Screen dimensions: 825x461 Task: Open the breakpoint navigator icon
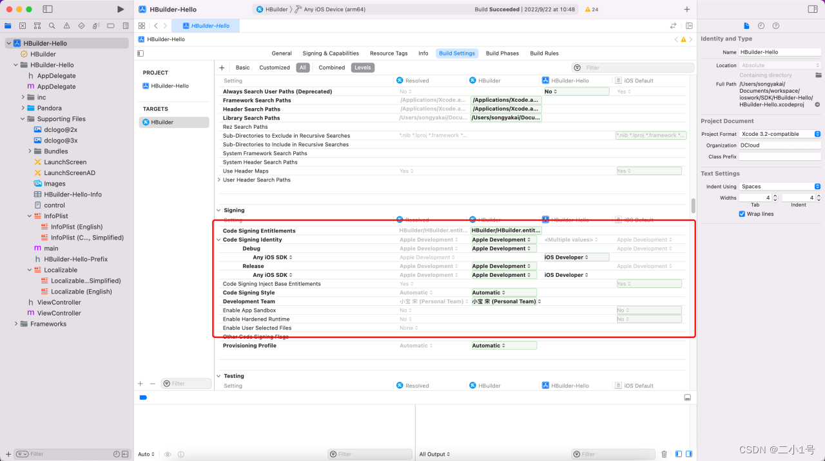110,26
